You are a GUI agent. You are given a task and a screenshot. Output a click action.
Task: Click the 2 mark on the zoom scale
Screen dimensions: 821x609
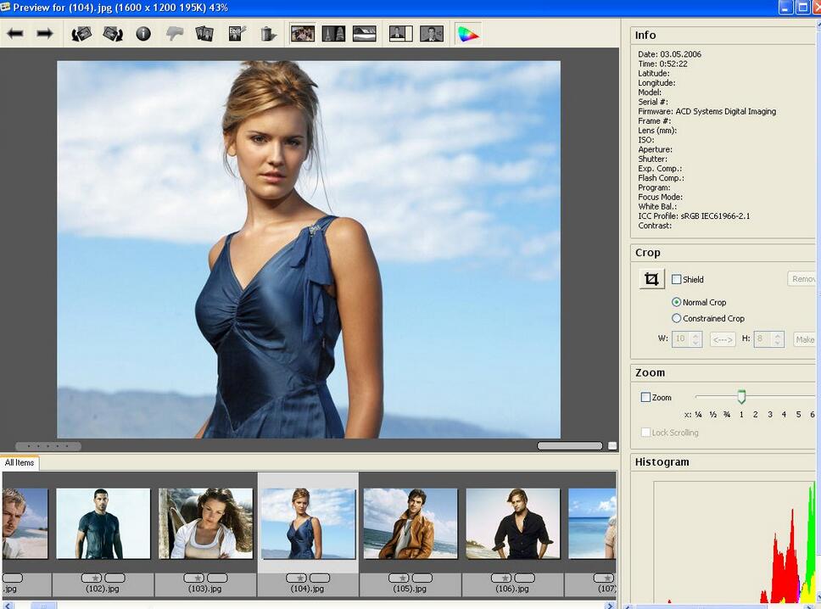[756, 414]
